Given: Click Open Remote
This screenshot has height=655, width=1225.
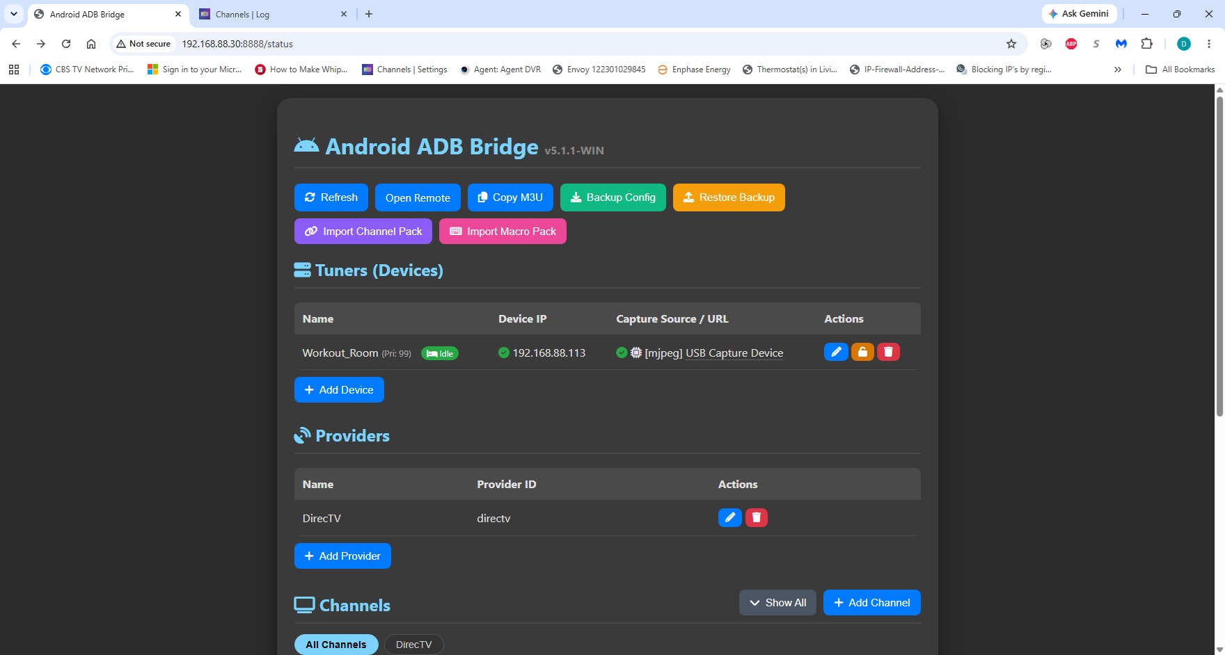Looking at the screenshot, I should 418,197.
